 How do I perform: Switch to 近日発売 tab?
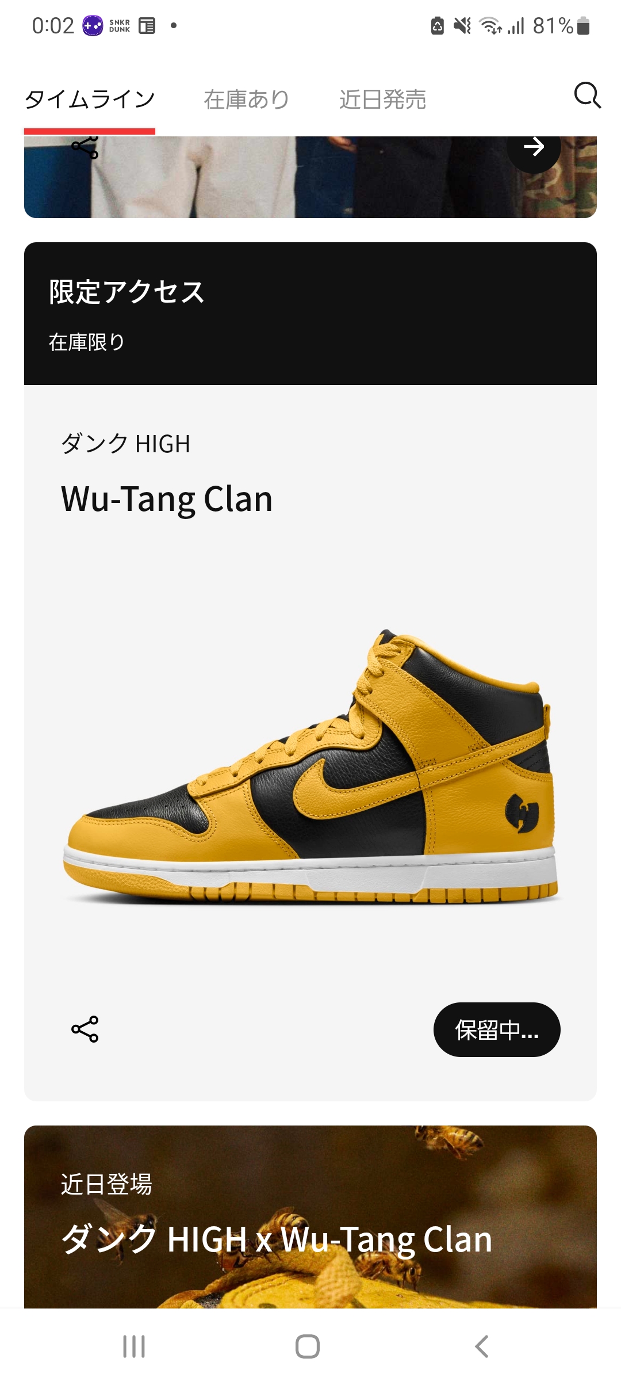382,100
